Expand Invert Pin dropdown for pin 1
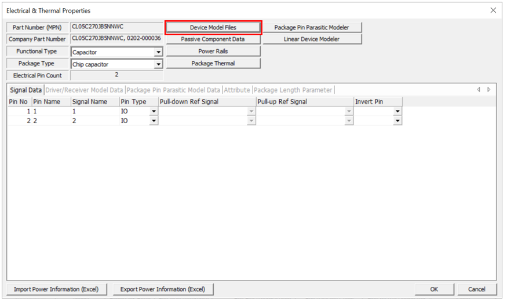Image resolution: width=507 pixels, height=299 pixels. tap(397, 111)
